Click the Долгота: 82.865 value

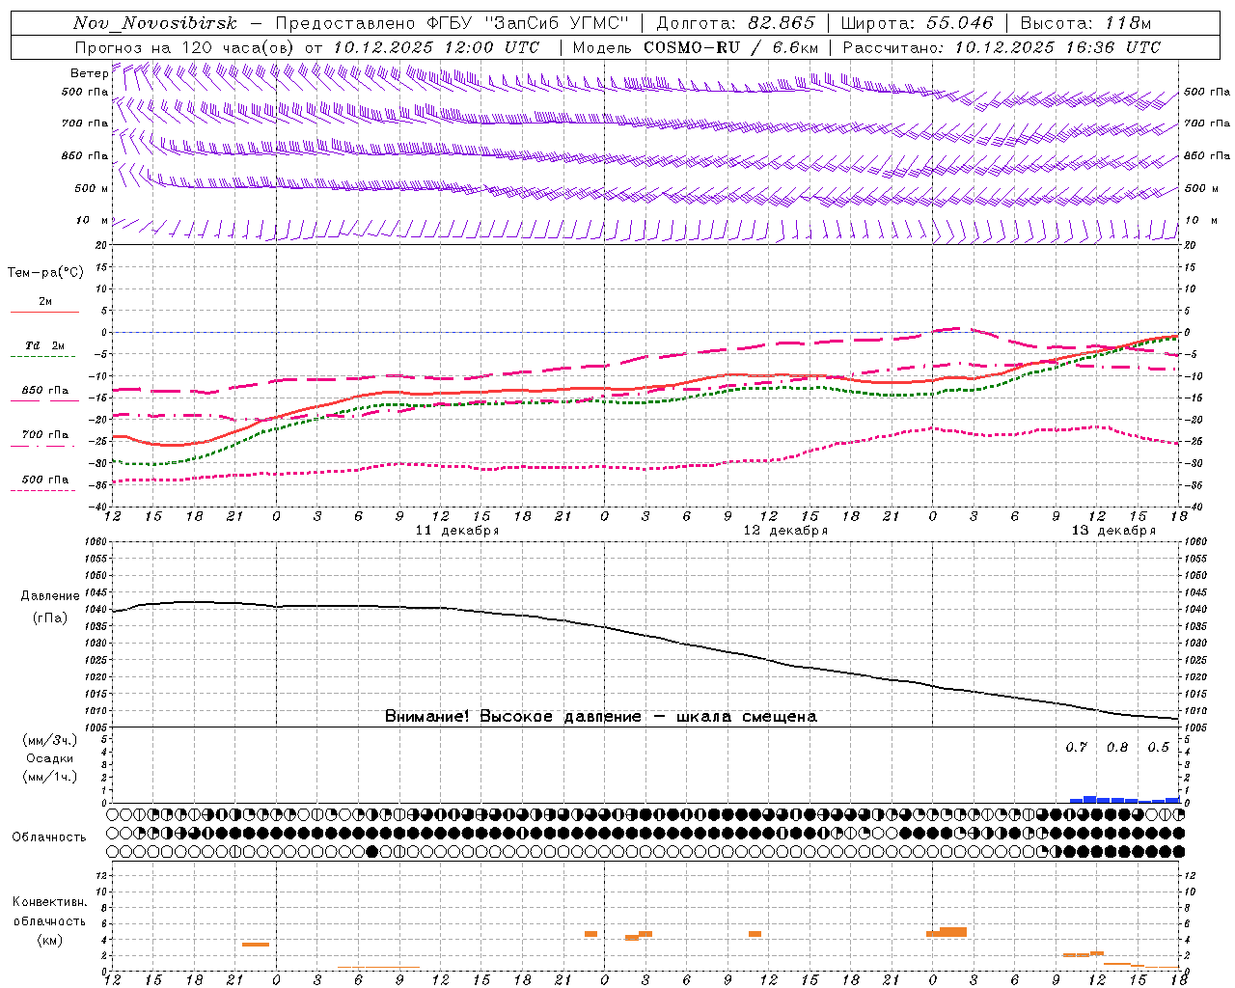tap(735, 23)
